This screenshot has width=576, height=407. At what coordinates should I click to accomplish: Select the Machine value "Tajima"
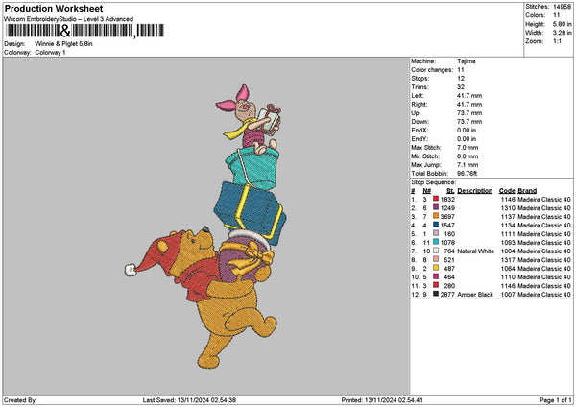tap(467, 61)
